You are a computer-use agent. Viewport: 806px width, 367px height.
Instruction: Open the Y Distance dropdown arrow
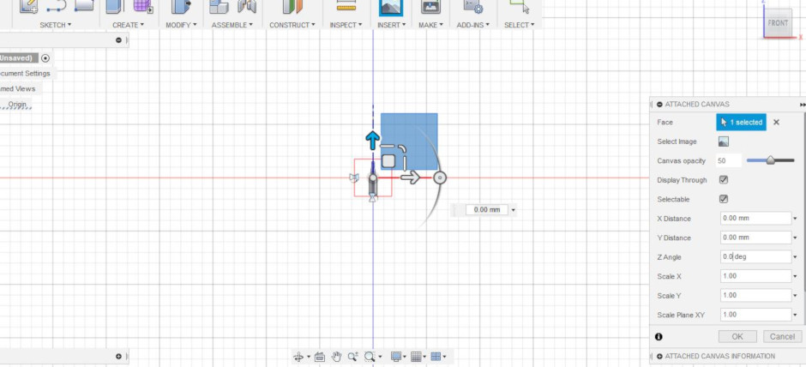coord(795,238)
